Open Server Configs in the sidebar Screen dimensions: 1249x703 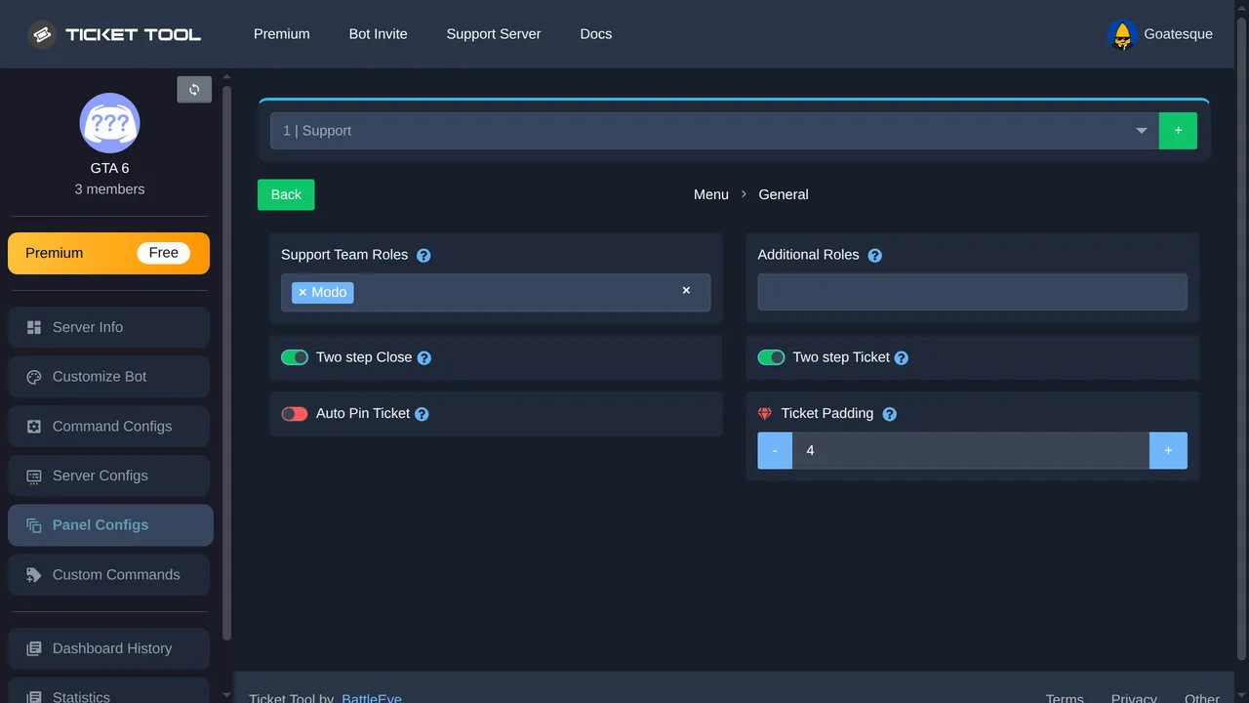tap(109, 476)
